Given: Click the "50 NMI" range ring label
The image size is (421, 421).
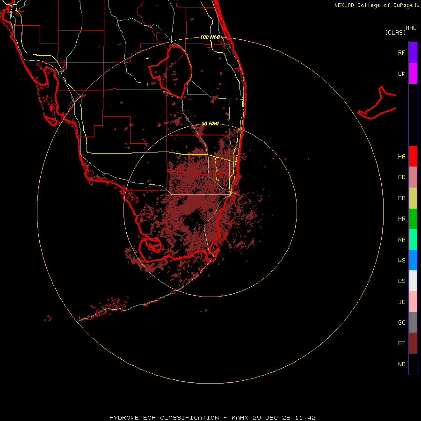Looking at the screenshot, I should (x=210, y=123).
